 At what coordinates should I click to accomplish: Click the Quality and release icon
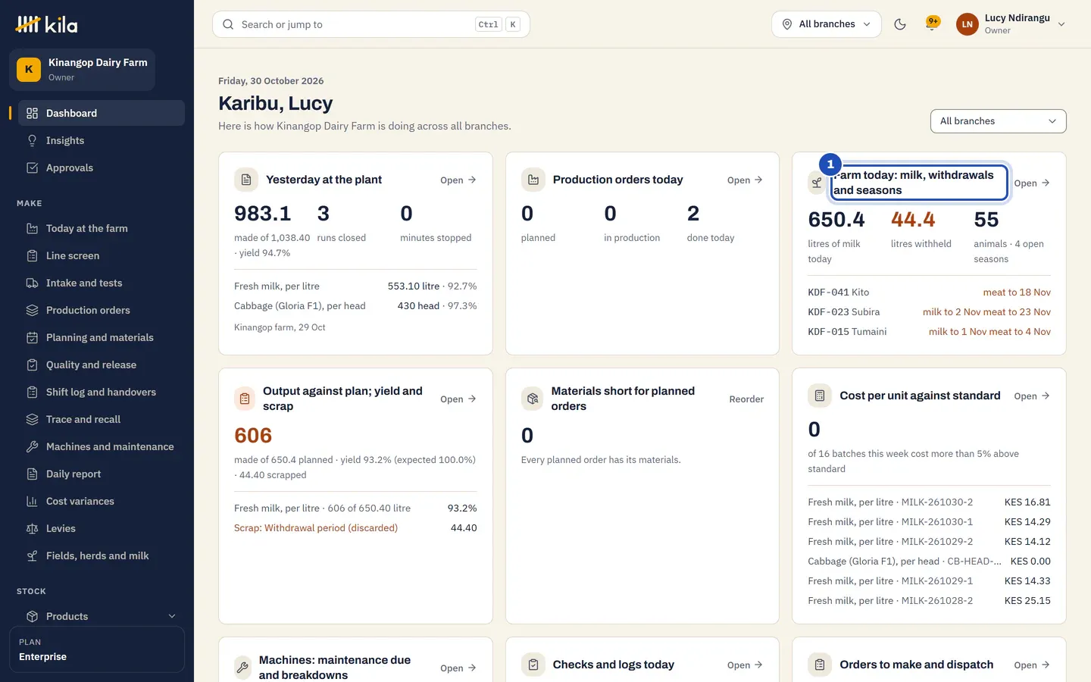pos(32,364)
